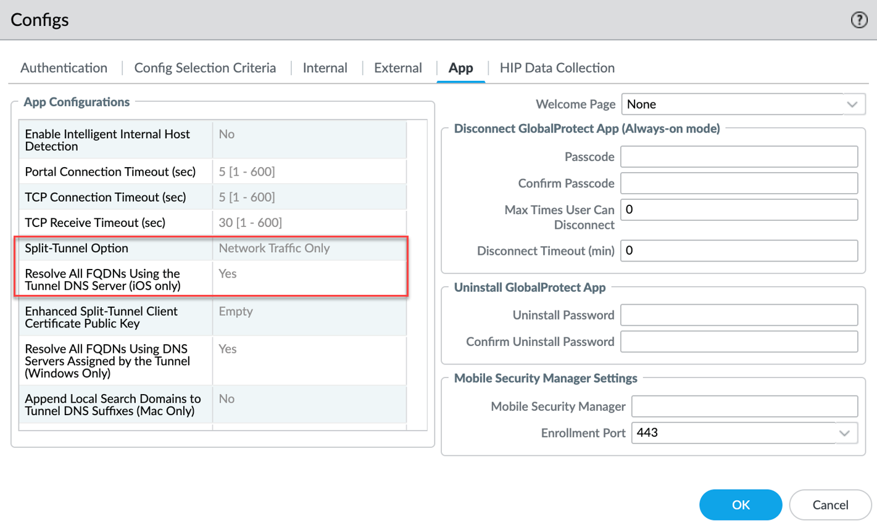Open the HIP Data Collection tab

(x=557, y=68)
